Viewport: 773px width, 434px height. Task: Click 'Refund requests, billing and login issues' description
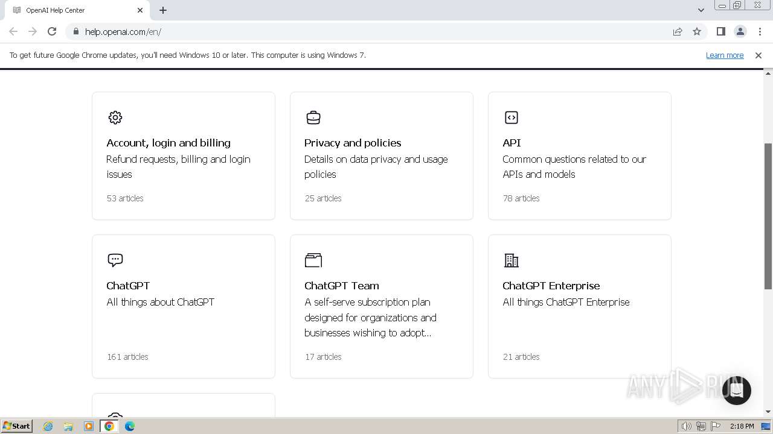click(178, 167)
